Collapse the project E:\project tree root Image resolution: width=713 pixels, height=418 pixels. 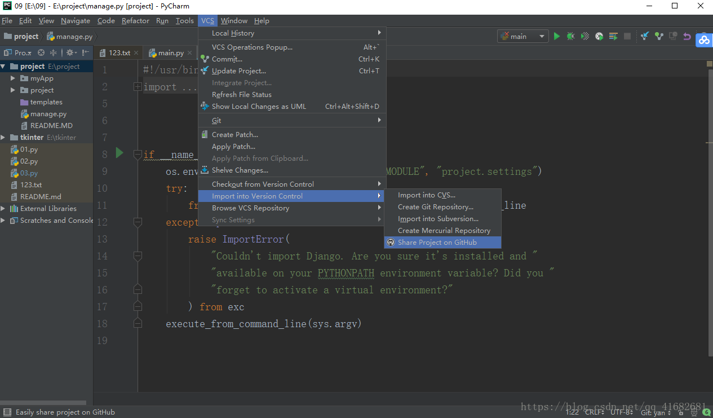pos(3,67)
